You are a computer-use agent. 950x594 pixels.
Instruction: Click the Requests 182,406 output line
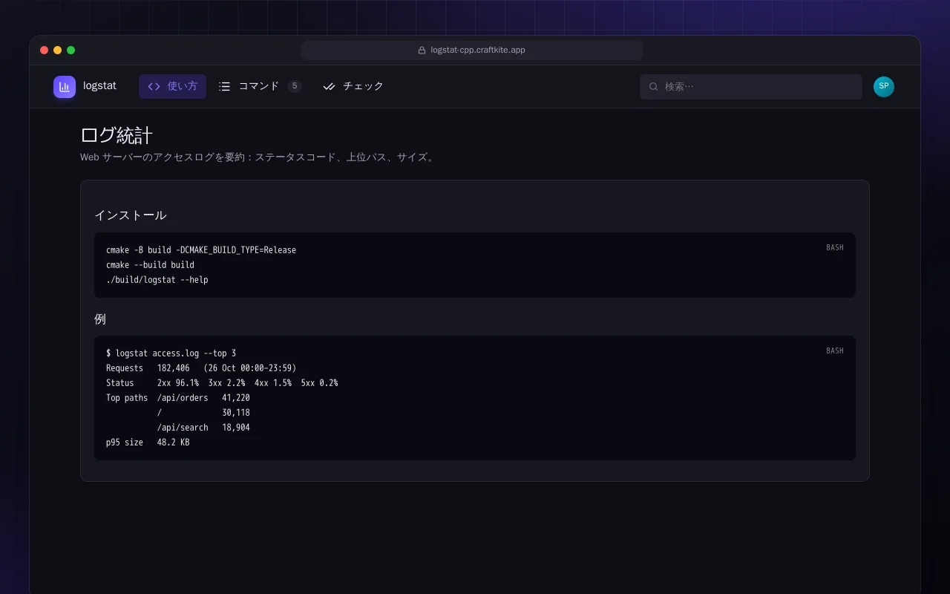click(201, 368)
